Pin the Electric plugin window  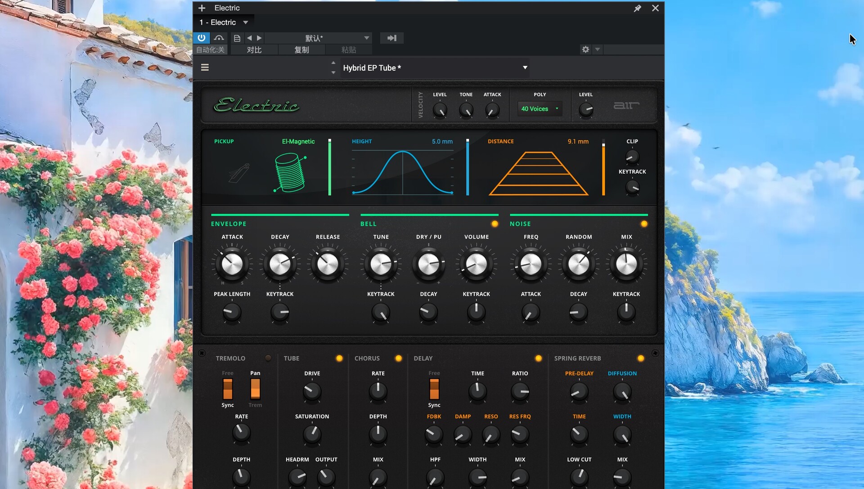pos(637,8)
